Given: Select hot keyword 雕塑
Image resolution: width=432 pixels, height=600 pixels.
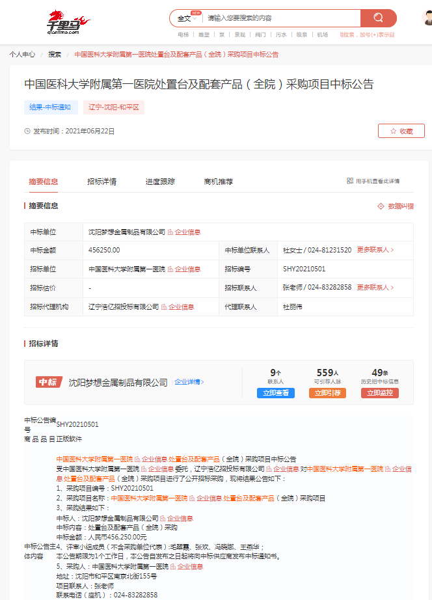Looking at the screenshot, I should click(204, 34).
